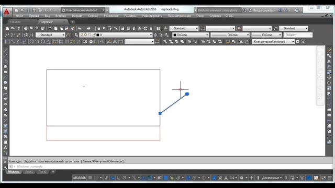Select the Erase tool in the Modify toolbar

coord(329,50)
